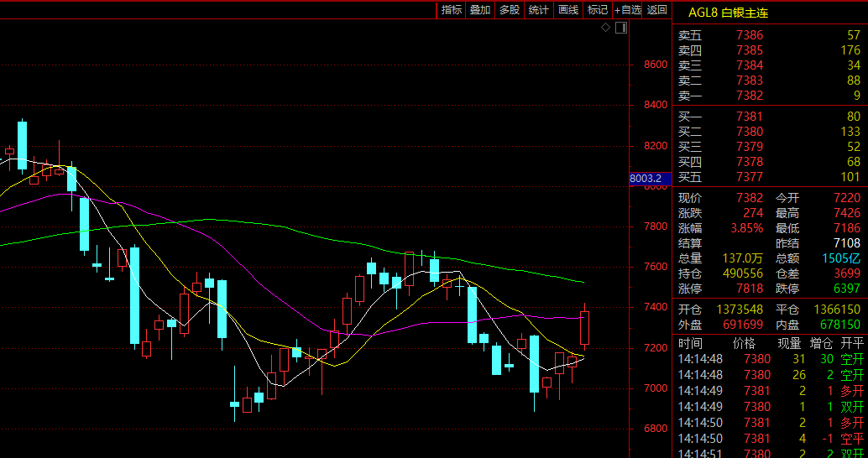Click the 现量 column header
This screenshot has width=868, height=458.
789,344
